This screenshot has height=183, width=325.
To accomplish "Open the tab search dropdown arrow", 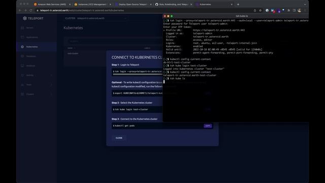I will [x=305, y=5].
